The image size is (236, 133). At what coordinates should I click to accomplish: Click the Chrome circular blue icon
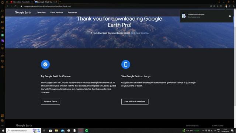pyautogui.click(x=45, y=64)
